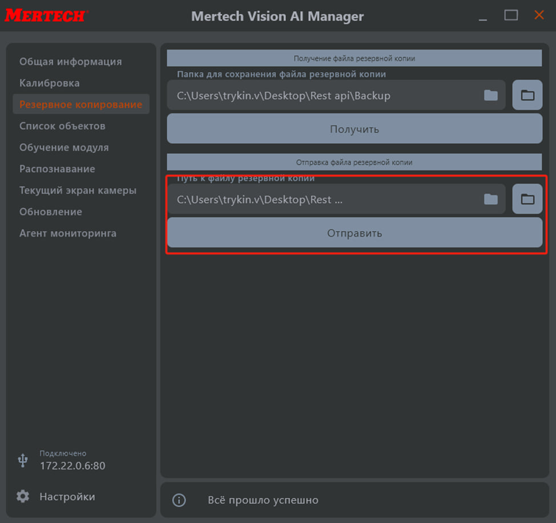The height and width of the screenshot is (523, 556).
Task: Go to Калибровка in the sidebar
Action: pyautogui.click(x=50, y=83)
